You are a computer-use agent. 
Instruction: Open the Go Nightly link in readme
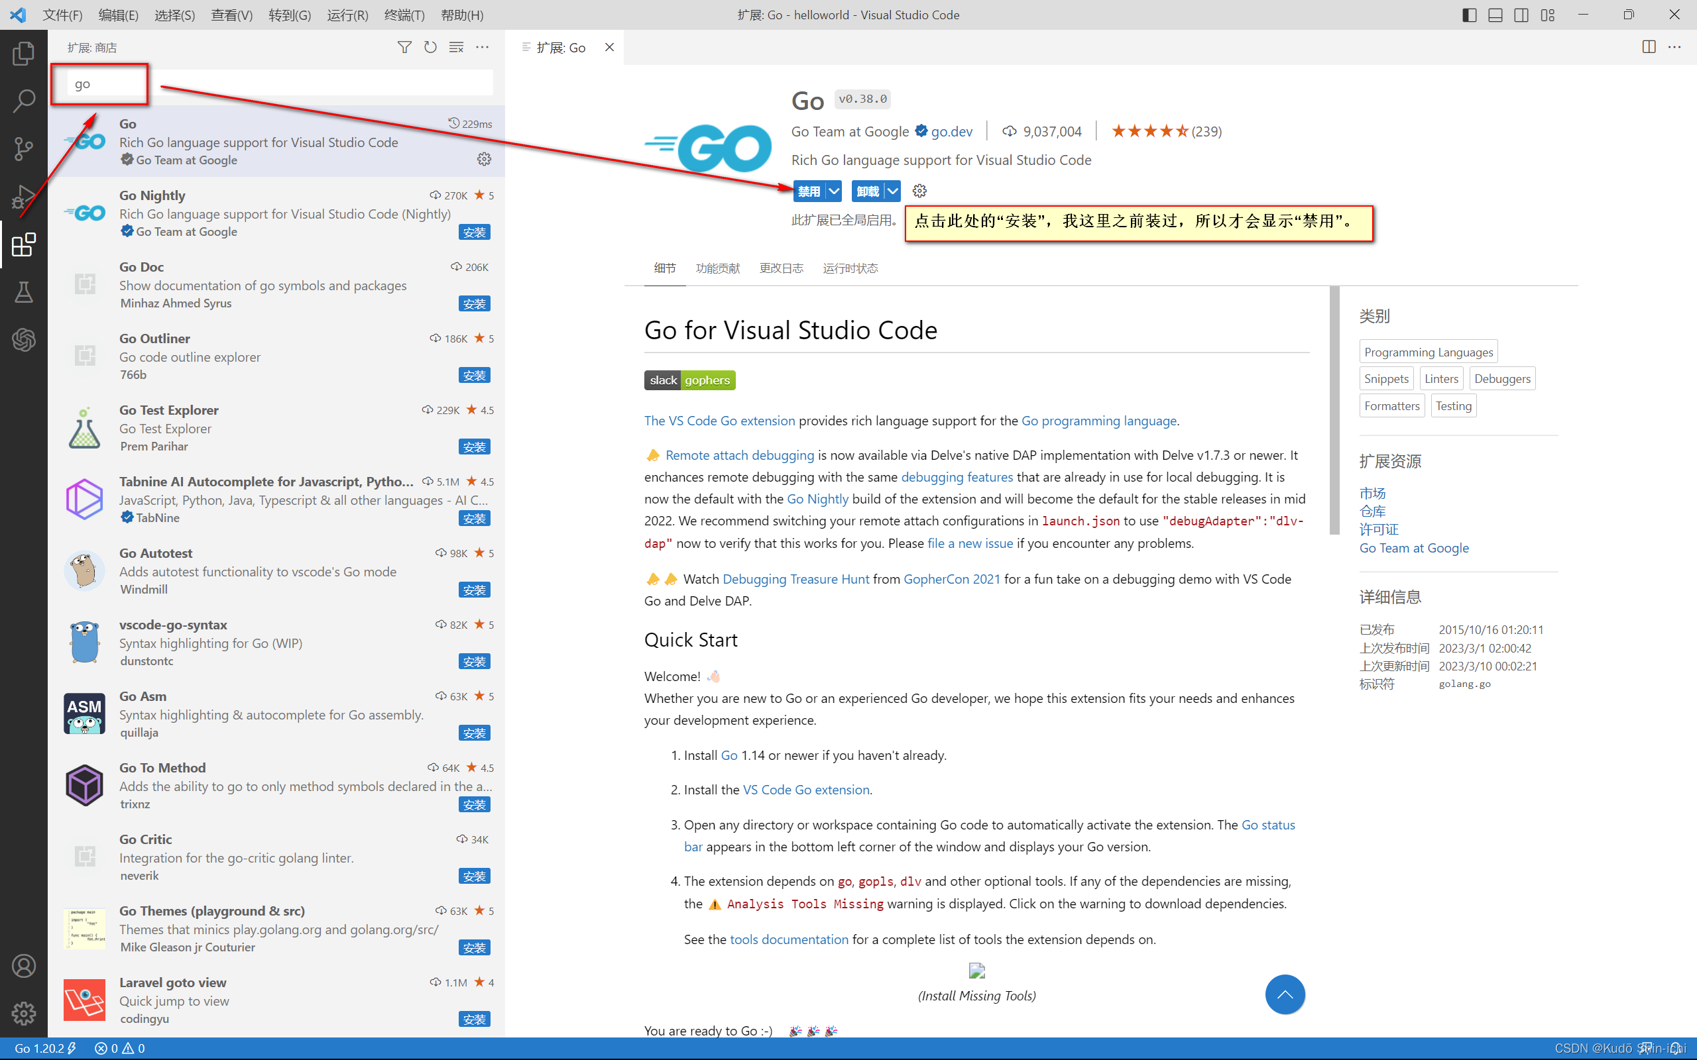(817, 498)
